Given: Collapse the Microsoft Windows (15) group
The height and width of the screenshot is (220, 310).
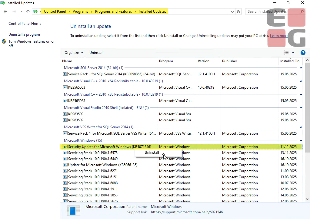Looking at the screenshot, I should [301, 140].
